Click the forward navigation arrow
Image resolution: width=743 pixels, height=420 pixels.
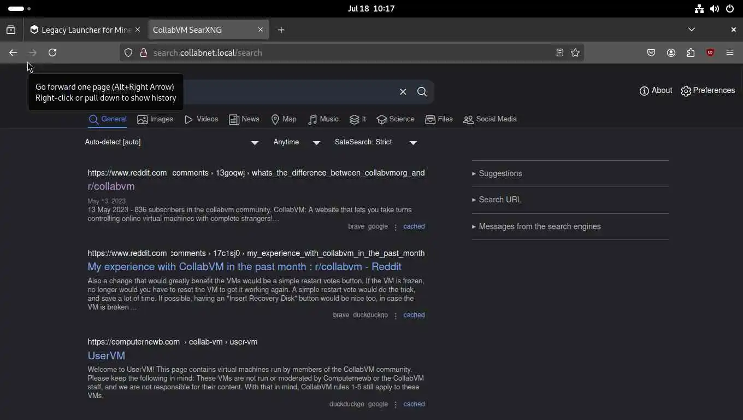[x=33, y=52]
